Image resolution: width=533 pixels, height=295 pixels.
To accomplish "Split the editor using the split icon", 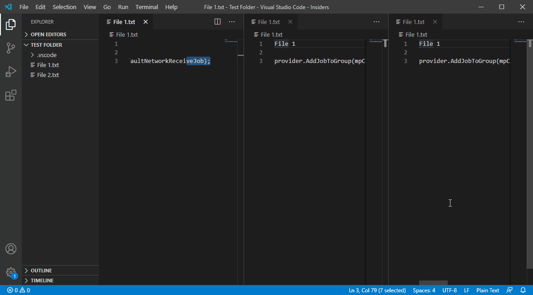I will click(x=217, y=21).
